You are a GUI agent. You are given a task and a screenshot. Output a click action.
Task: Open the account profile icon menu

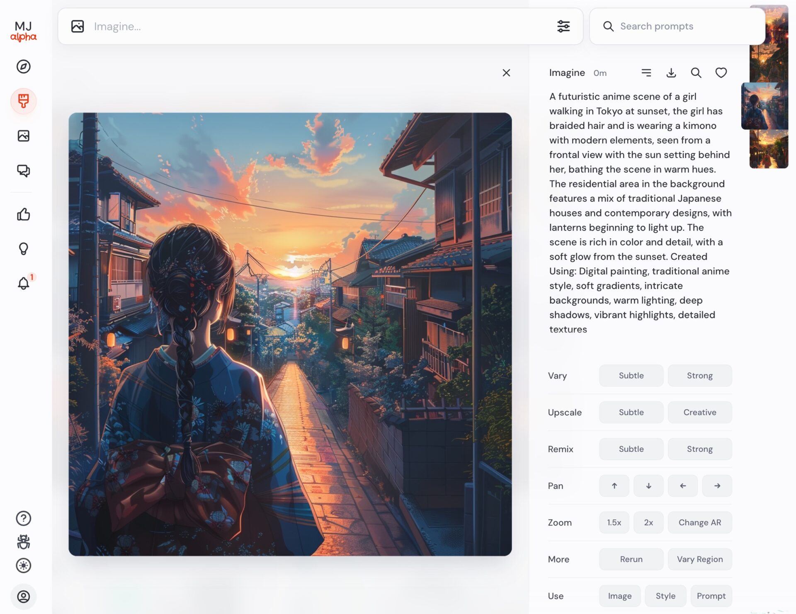[x=24, y=597]
